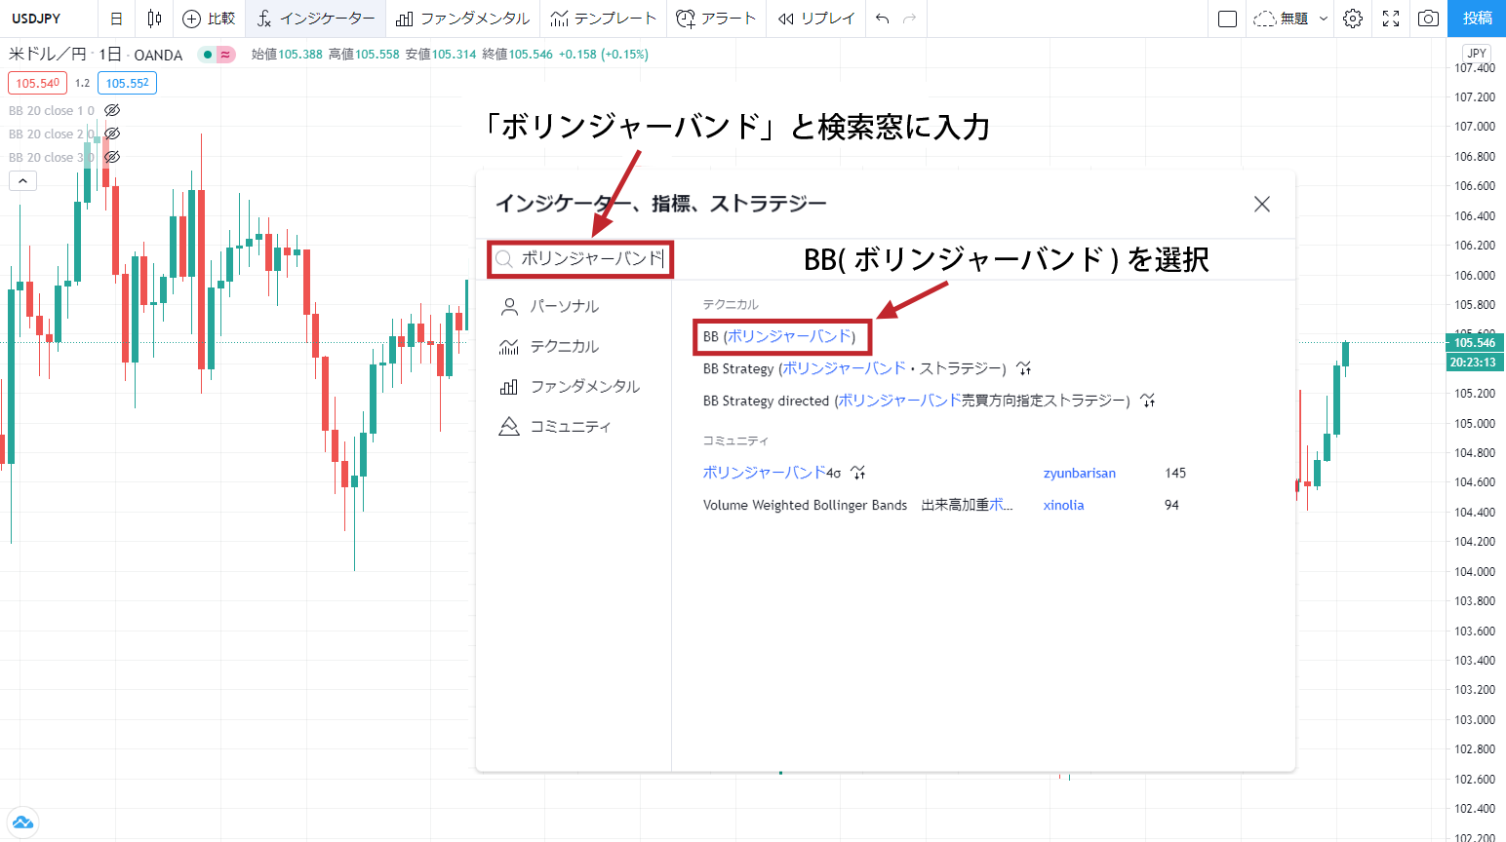This screenshot has height=842, width=1506.
Task: Click the strategy icon beside ボリンジャーバンド4σ
Action: (857, 473)
